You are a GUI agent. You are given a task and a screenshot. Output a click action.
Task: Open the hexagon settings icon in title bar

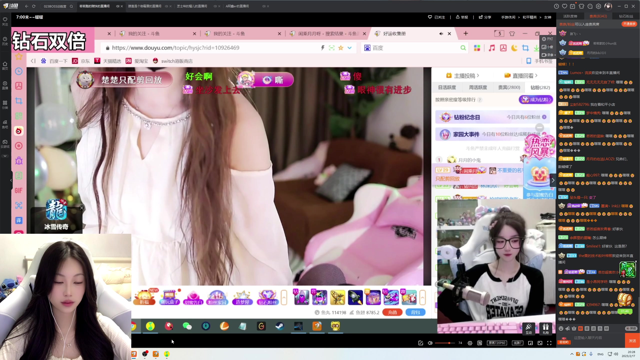598,6
